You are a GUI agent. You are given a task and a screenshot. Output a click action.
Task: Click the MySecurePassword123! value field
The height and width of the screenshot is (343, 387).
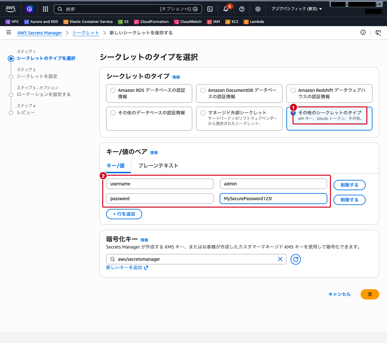273,199
